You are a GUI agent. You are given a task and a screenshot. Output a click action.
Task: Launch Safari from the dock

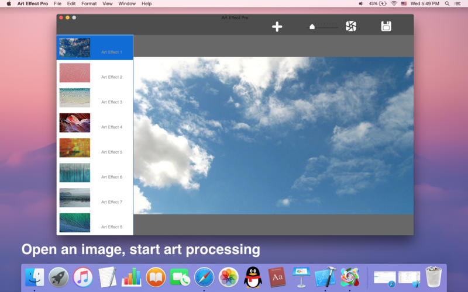tap(204, 277)
